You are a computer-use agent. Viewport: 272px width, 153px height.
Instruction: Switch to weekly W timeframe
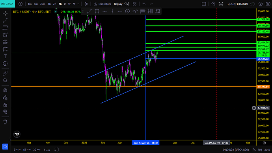pyautogui.click(x=69, y=4)
